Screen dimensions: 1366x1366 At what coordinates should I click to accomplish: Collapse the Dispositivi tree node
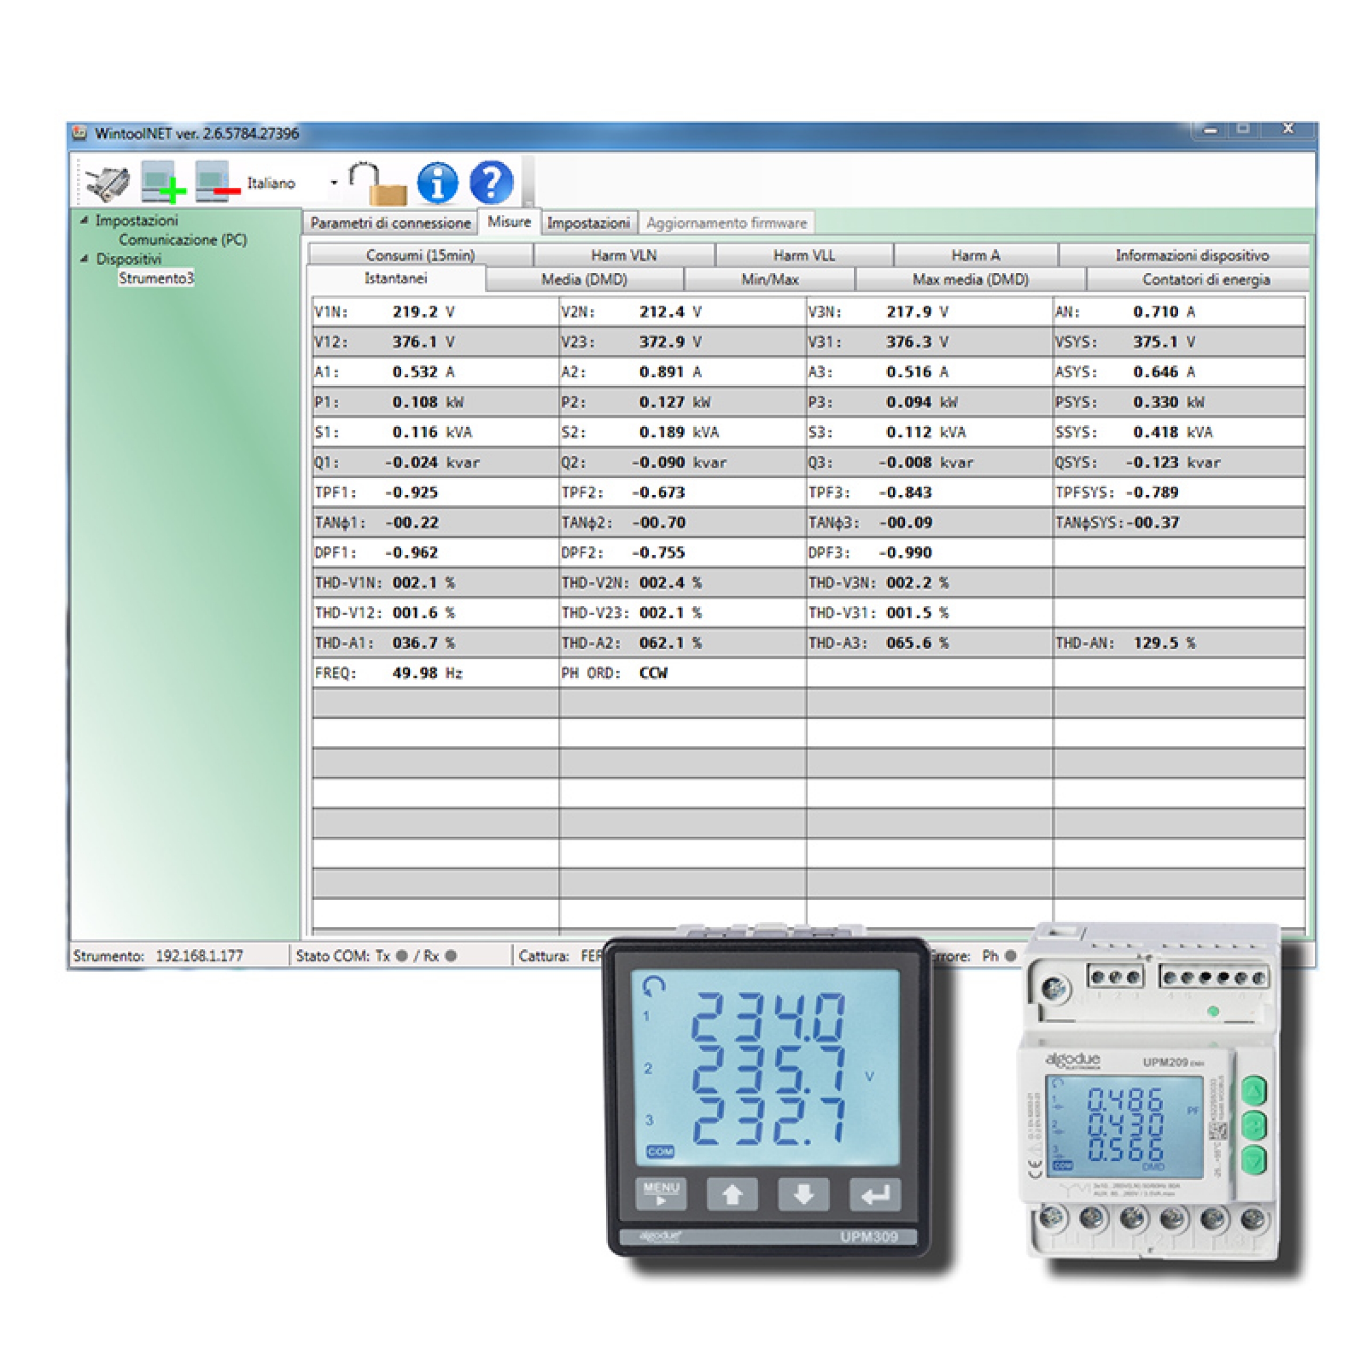[85, 259]
